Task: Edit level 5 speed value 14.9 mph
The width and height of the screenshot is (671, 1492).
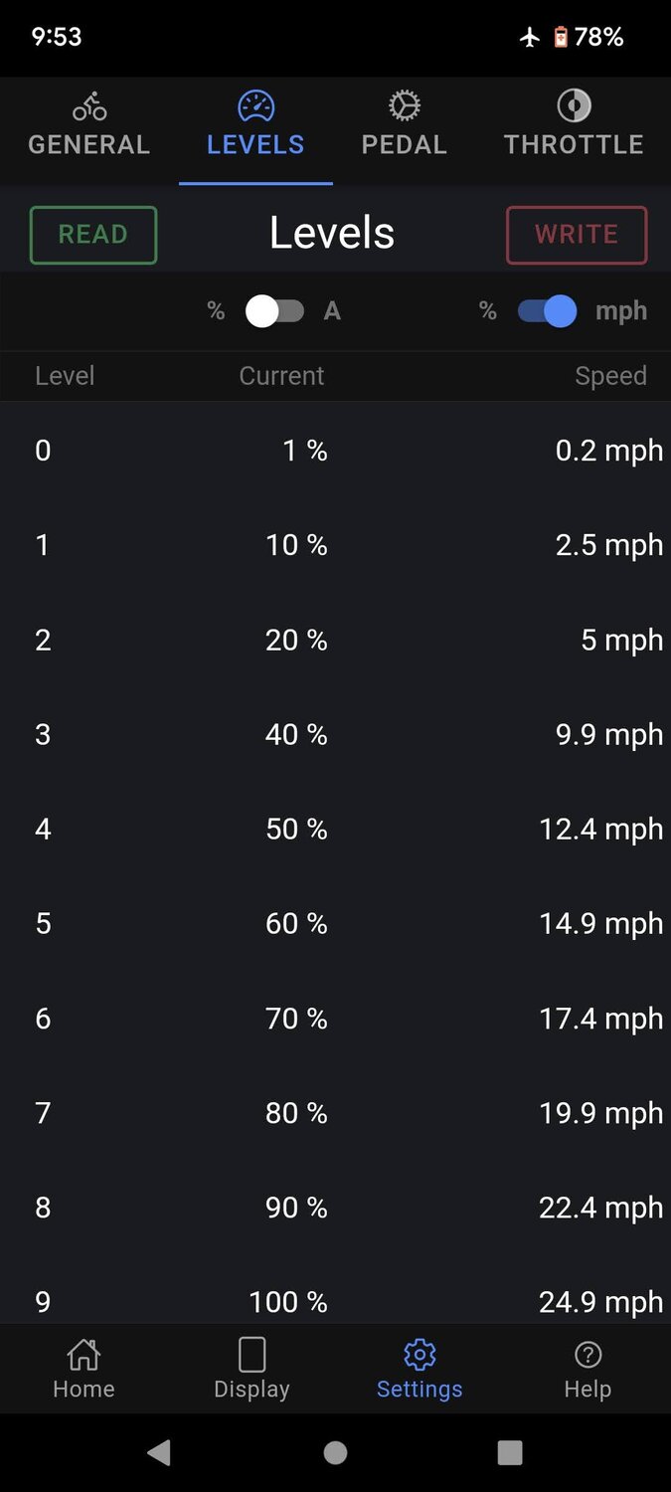Action: [x=600, y=924]
